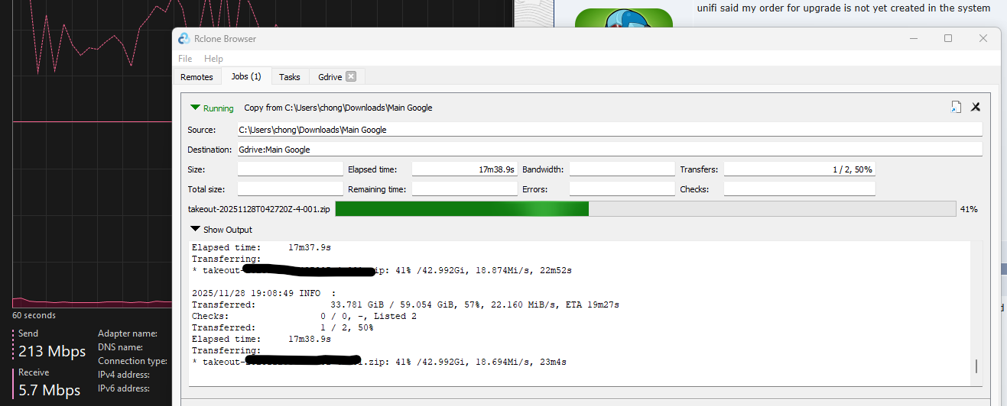Open the Help menu

[214, 59]
